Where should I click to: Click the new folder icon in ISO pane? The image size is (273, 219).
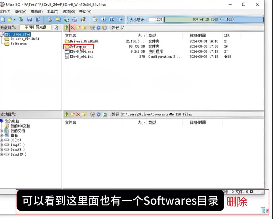[78, 28]
